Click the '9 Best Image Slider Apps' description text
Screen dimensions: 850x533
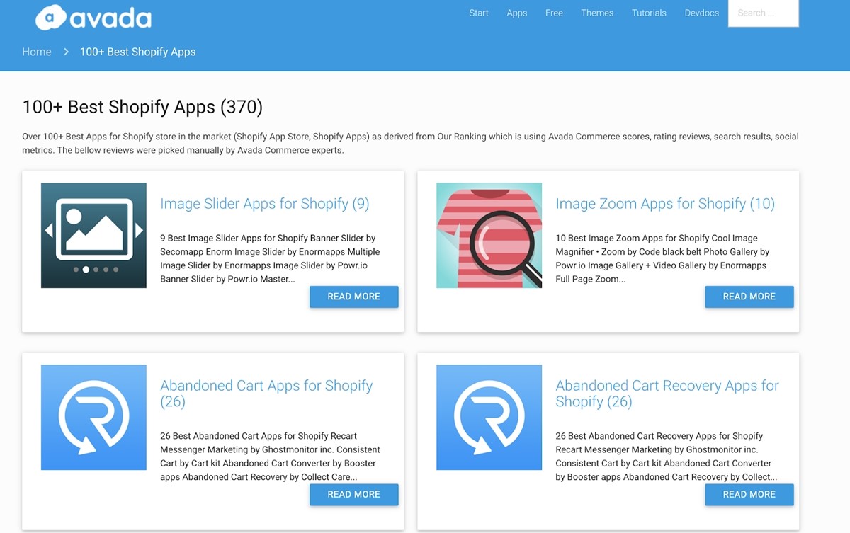point(270,258)
